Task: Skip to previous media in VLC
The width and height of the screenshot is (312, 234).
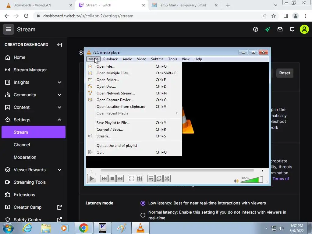Action: point(104,179)
